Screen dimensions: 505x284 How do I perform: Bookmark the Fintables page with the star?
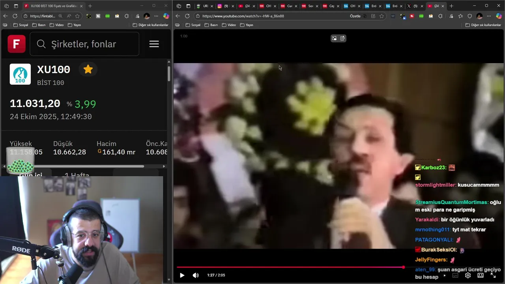77,16
